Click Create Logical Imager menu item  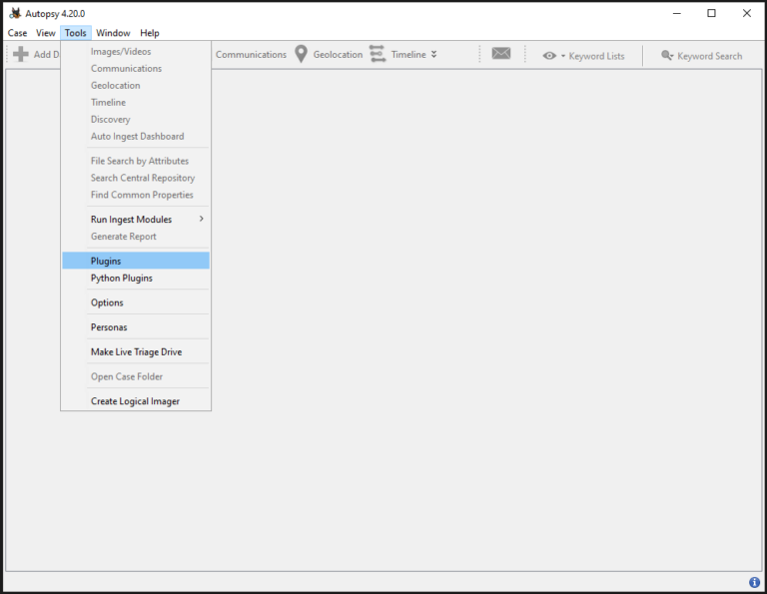tap(135, 401)
